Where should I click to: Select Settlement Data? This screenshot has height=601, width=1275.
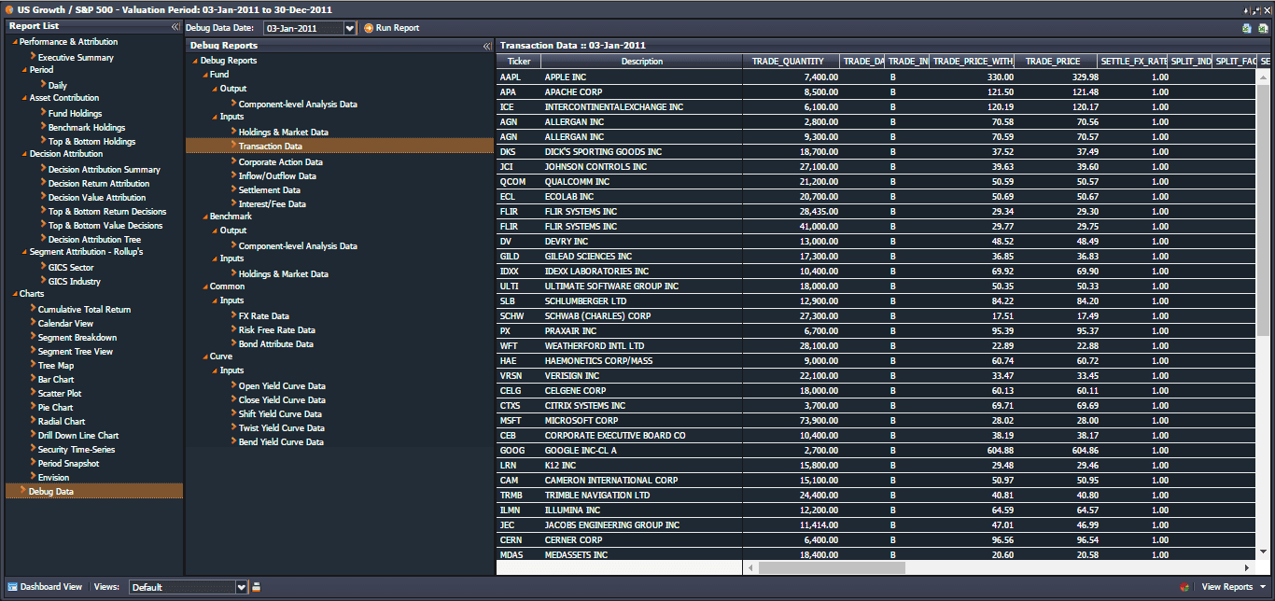270,190
